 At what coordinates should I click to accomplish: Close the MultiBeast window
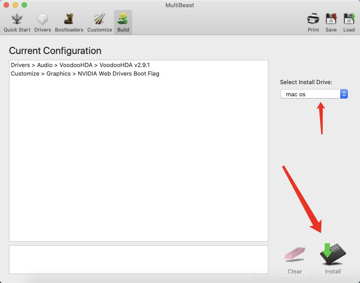pos(6,5)
